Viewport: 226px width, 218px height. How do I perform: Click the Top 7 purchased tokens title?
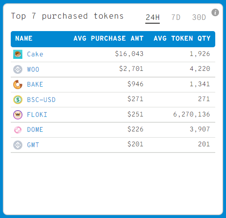click(67, 16)
